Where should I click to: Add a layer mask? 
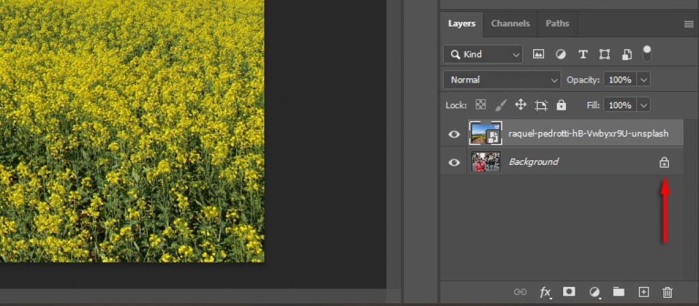(x=569, y=292)
